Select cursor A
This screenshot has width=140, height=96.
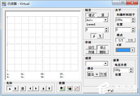(x=10, y=89)
